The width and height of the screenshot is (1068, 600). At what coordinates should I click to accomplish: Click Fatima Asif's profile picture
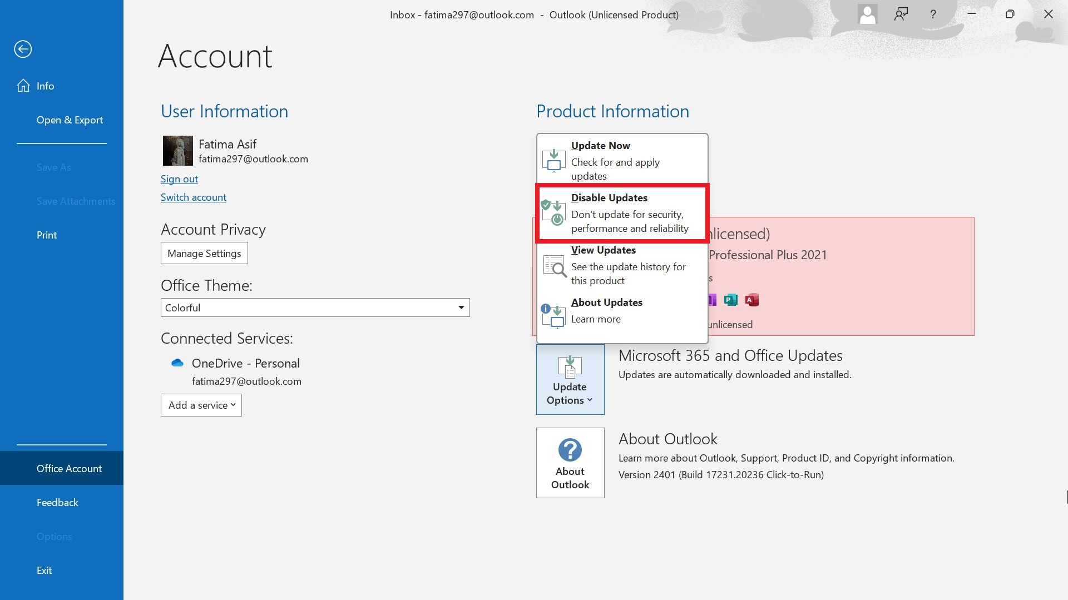click(x=177, y=151)
